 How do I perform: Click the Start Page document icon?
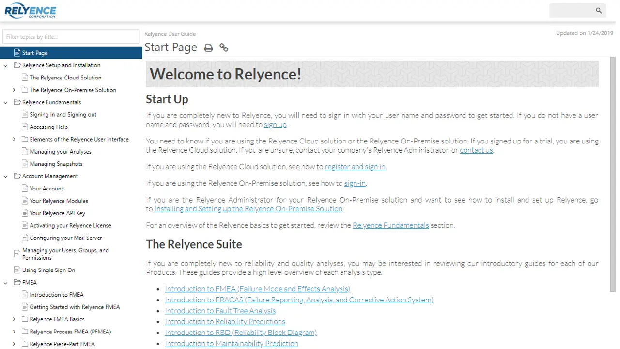click(x=17, y=53)
